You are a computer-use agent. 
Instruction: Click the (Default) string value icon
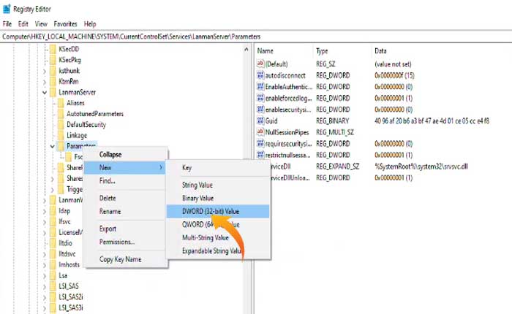[x=260, y=64]
